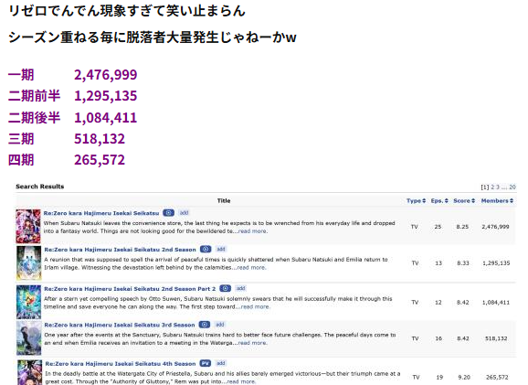Click the PV icon beside 4th Season title
The width and height of the screenshot is (528, 385).
pos(205,363)
